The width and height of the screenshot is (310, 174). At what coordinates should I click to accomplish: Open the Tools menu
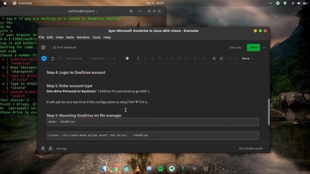pos(96,37)
